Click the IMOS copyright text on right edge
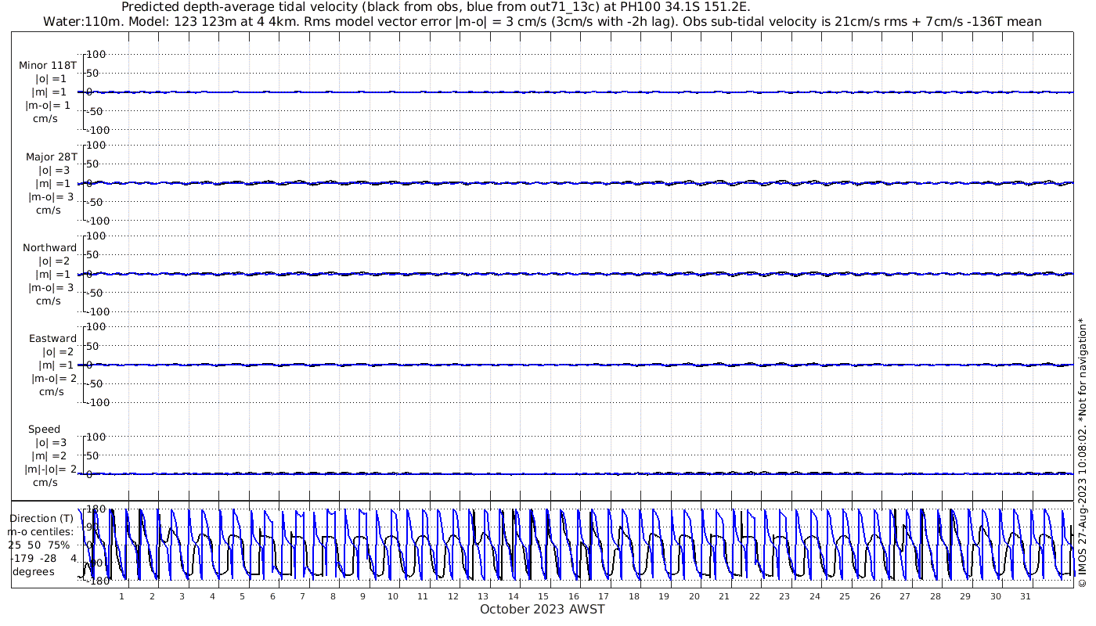This screenshot has height=626, width=1096. [x=1083, y=452]
